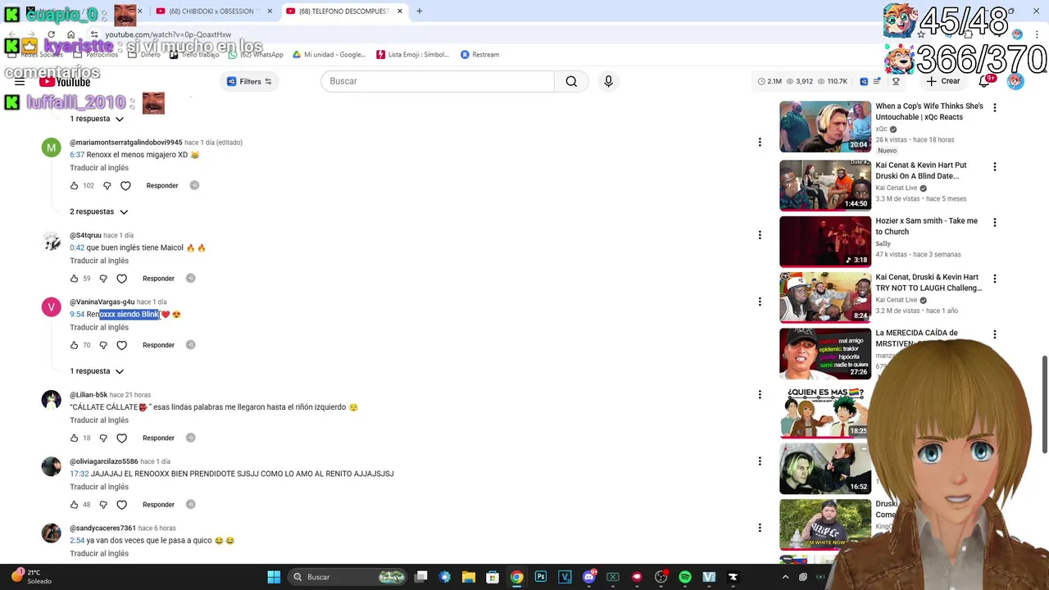Open the Filters dropdown in the YouTube header
Screen dimensions: 1049x590
click(250, 81)
